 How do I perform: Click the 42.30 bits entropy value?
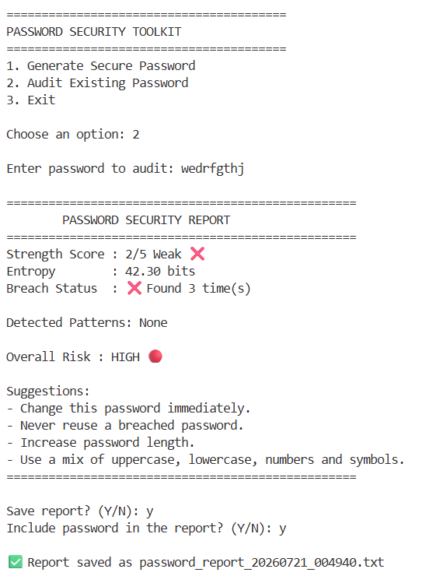coord(160,271)
